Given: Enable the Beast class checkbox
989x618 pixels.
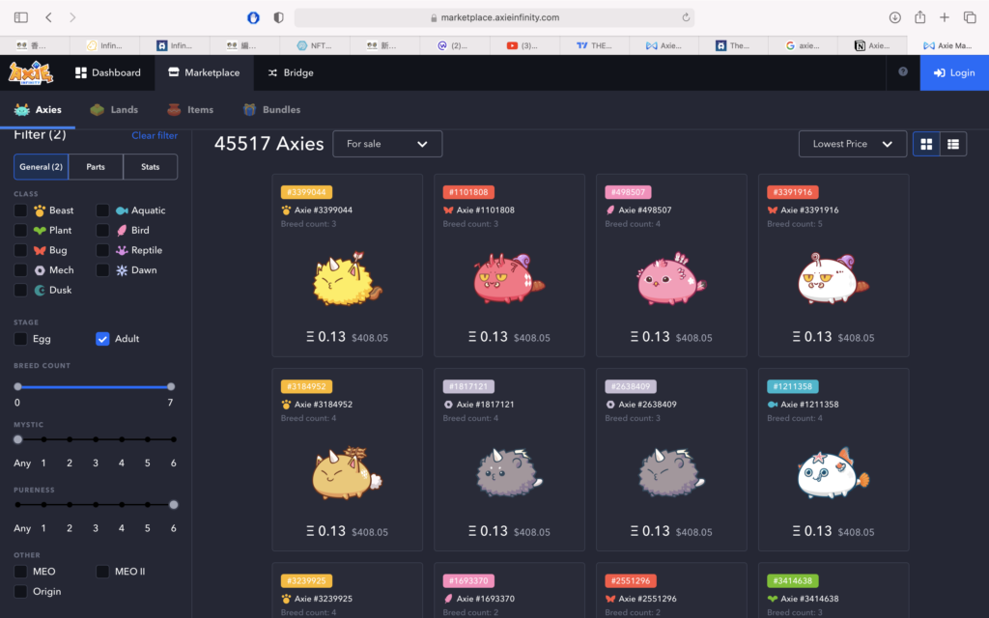Looking at the screenshot, I should pos(20,211).
